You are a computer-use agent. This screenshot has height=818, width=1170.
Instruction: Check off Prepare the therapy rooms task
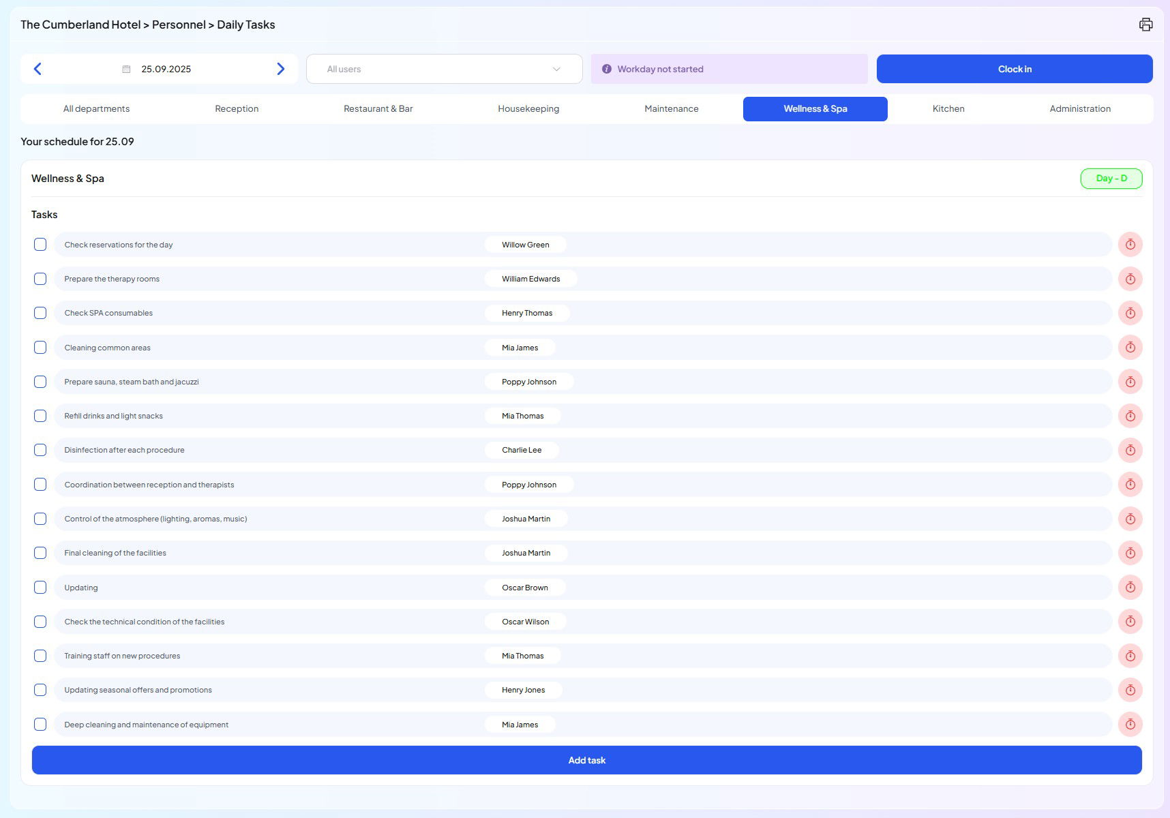[40, 279]
